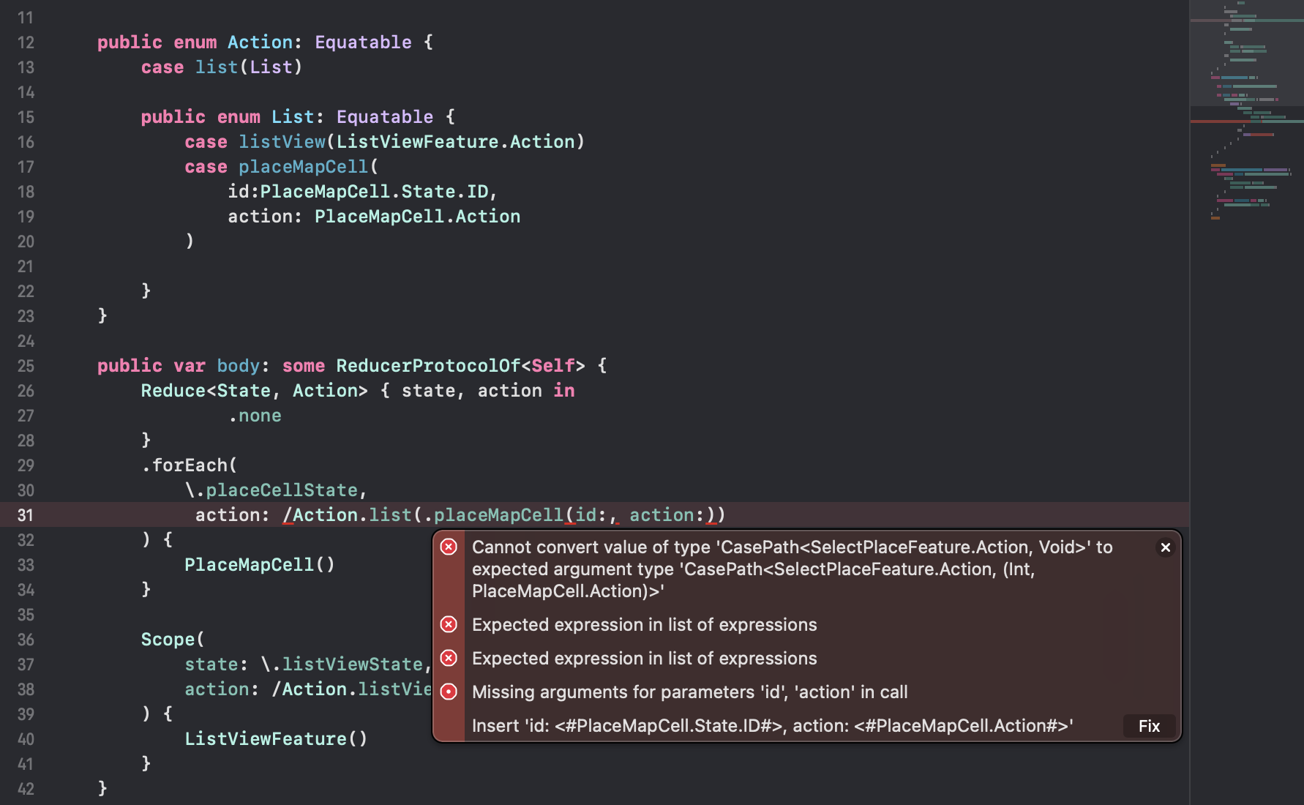The height and width of the screenshot is (805, 1304).
Task: Click 'Scope(' on line 36
Action: tap(173, 640)
